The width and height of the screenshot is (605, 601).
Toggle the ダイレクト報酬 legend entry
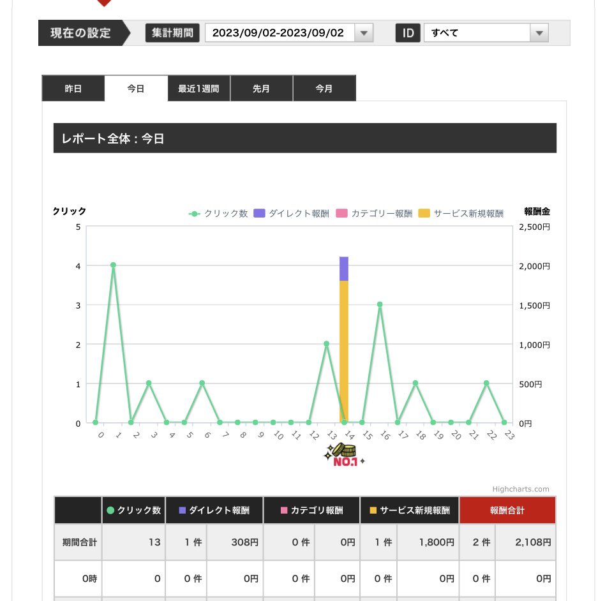291,213
